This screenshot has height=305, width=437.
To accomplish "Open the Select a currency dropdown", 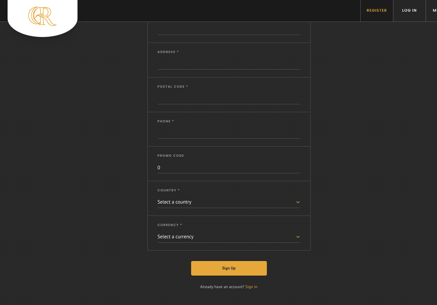I will (229, 237).
